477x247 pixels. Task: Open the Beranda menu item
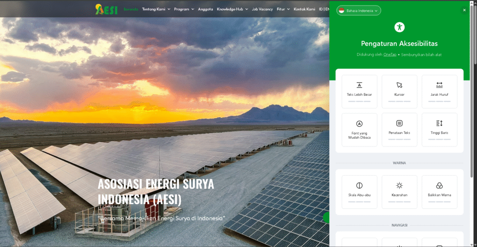pos(131,9)
